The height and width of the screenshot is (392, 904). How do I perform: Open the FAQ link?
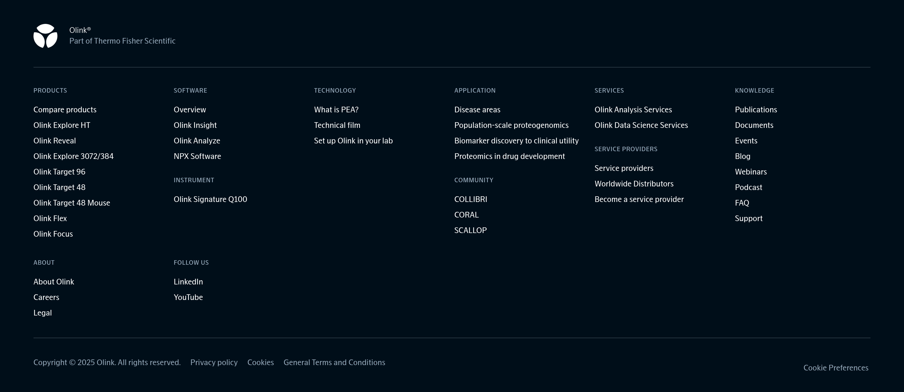click(742, 203)
